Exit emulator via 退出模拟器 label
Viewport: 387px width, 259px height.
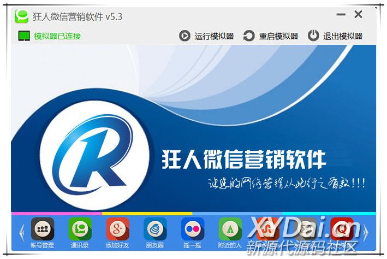pyautogui.click(x=343, y=36)
